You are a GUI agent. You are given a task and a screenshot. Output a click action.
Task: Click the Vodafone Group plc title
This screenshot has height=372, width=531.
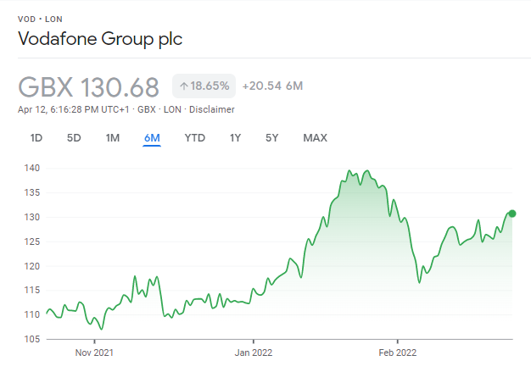click(100, 38)
